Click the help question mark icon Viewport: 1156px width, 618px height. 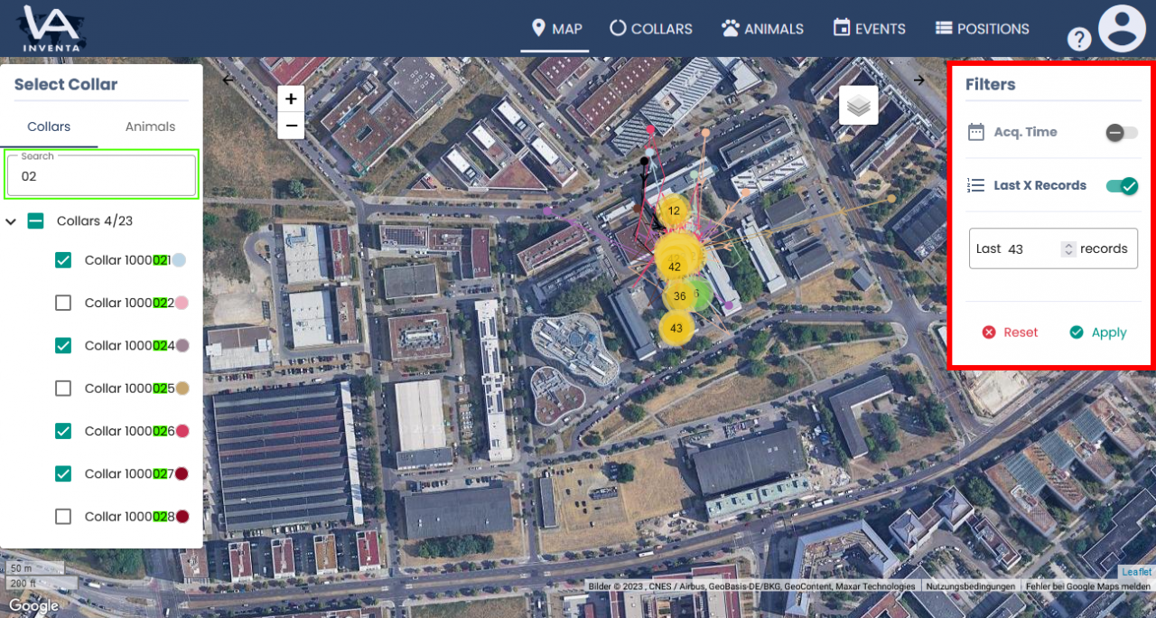pyautogui.click(x=1079, y=39)
